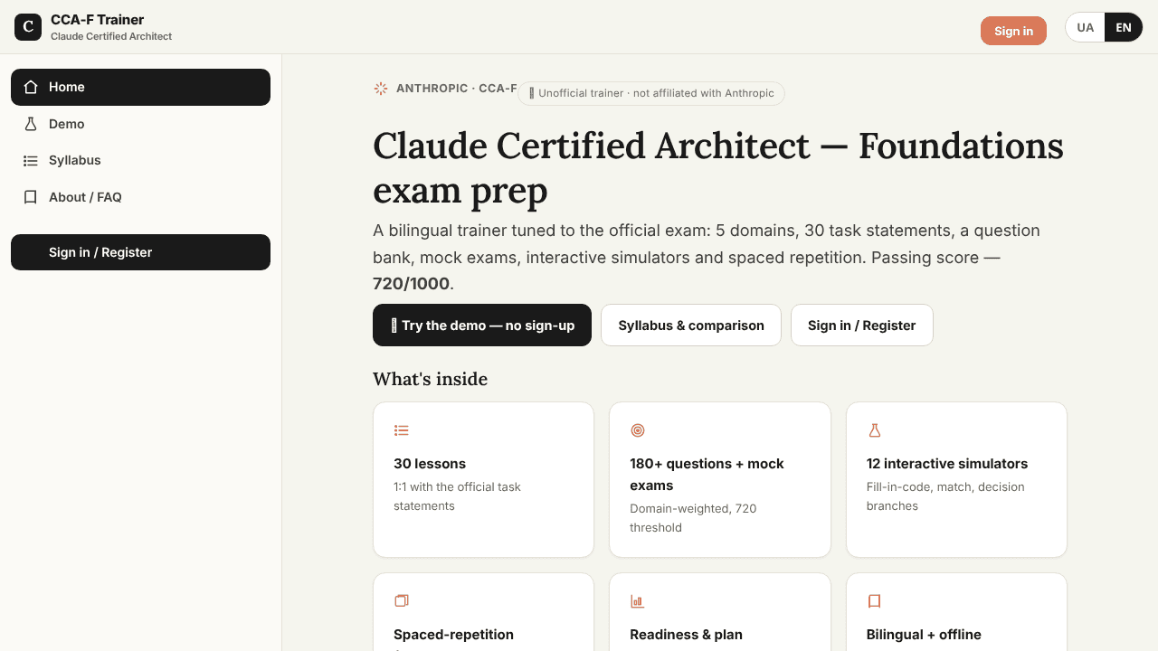Click sidebar Sign in / Register button

tap(140, 252)
